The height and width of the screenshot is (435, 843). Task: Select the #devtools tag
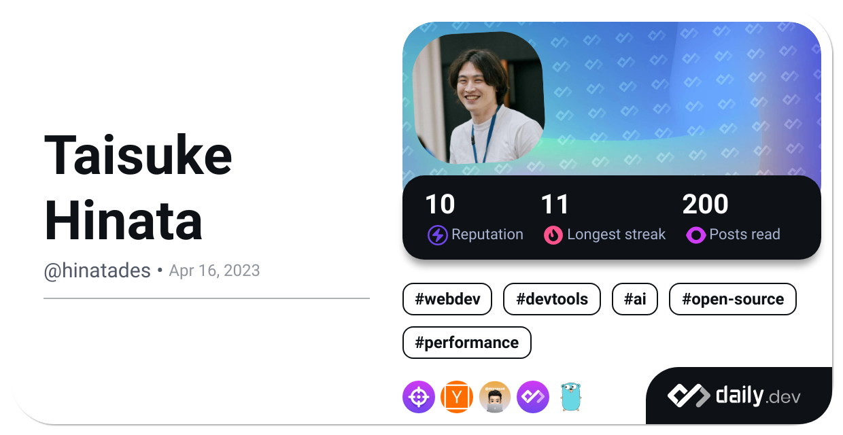[551, 299]
